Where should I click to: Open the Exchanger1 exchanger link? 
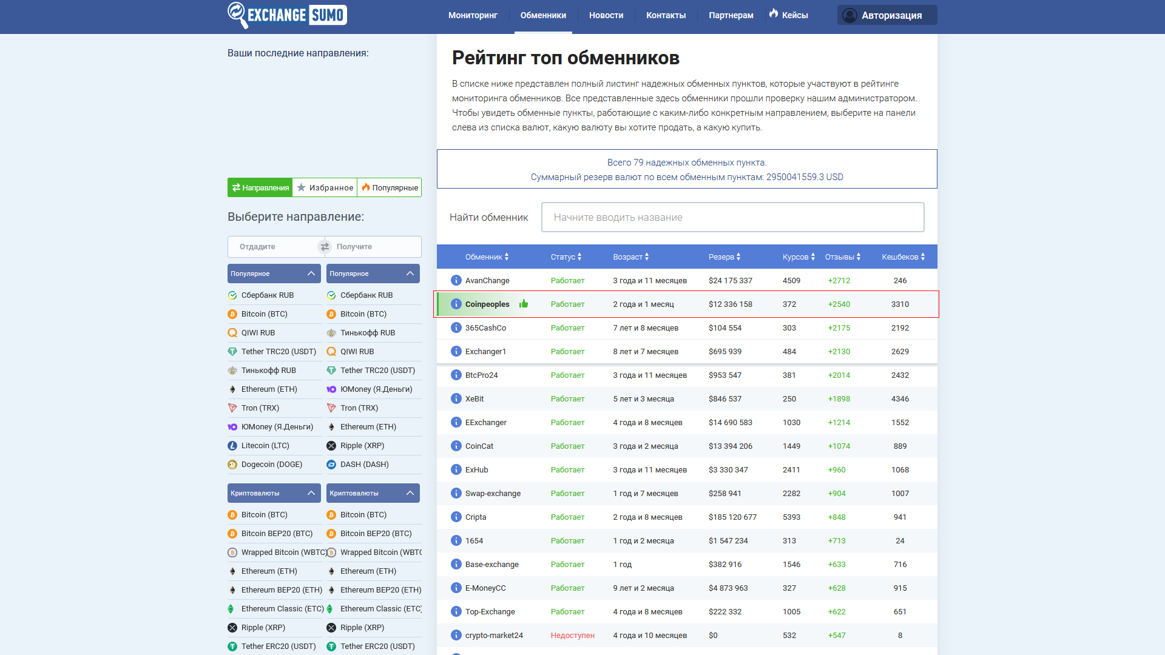tap(485, 351)
